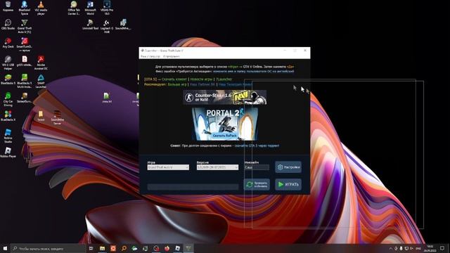Open BlueStacks Space desktop icon
450x253 pixels.
pos(25,8)
